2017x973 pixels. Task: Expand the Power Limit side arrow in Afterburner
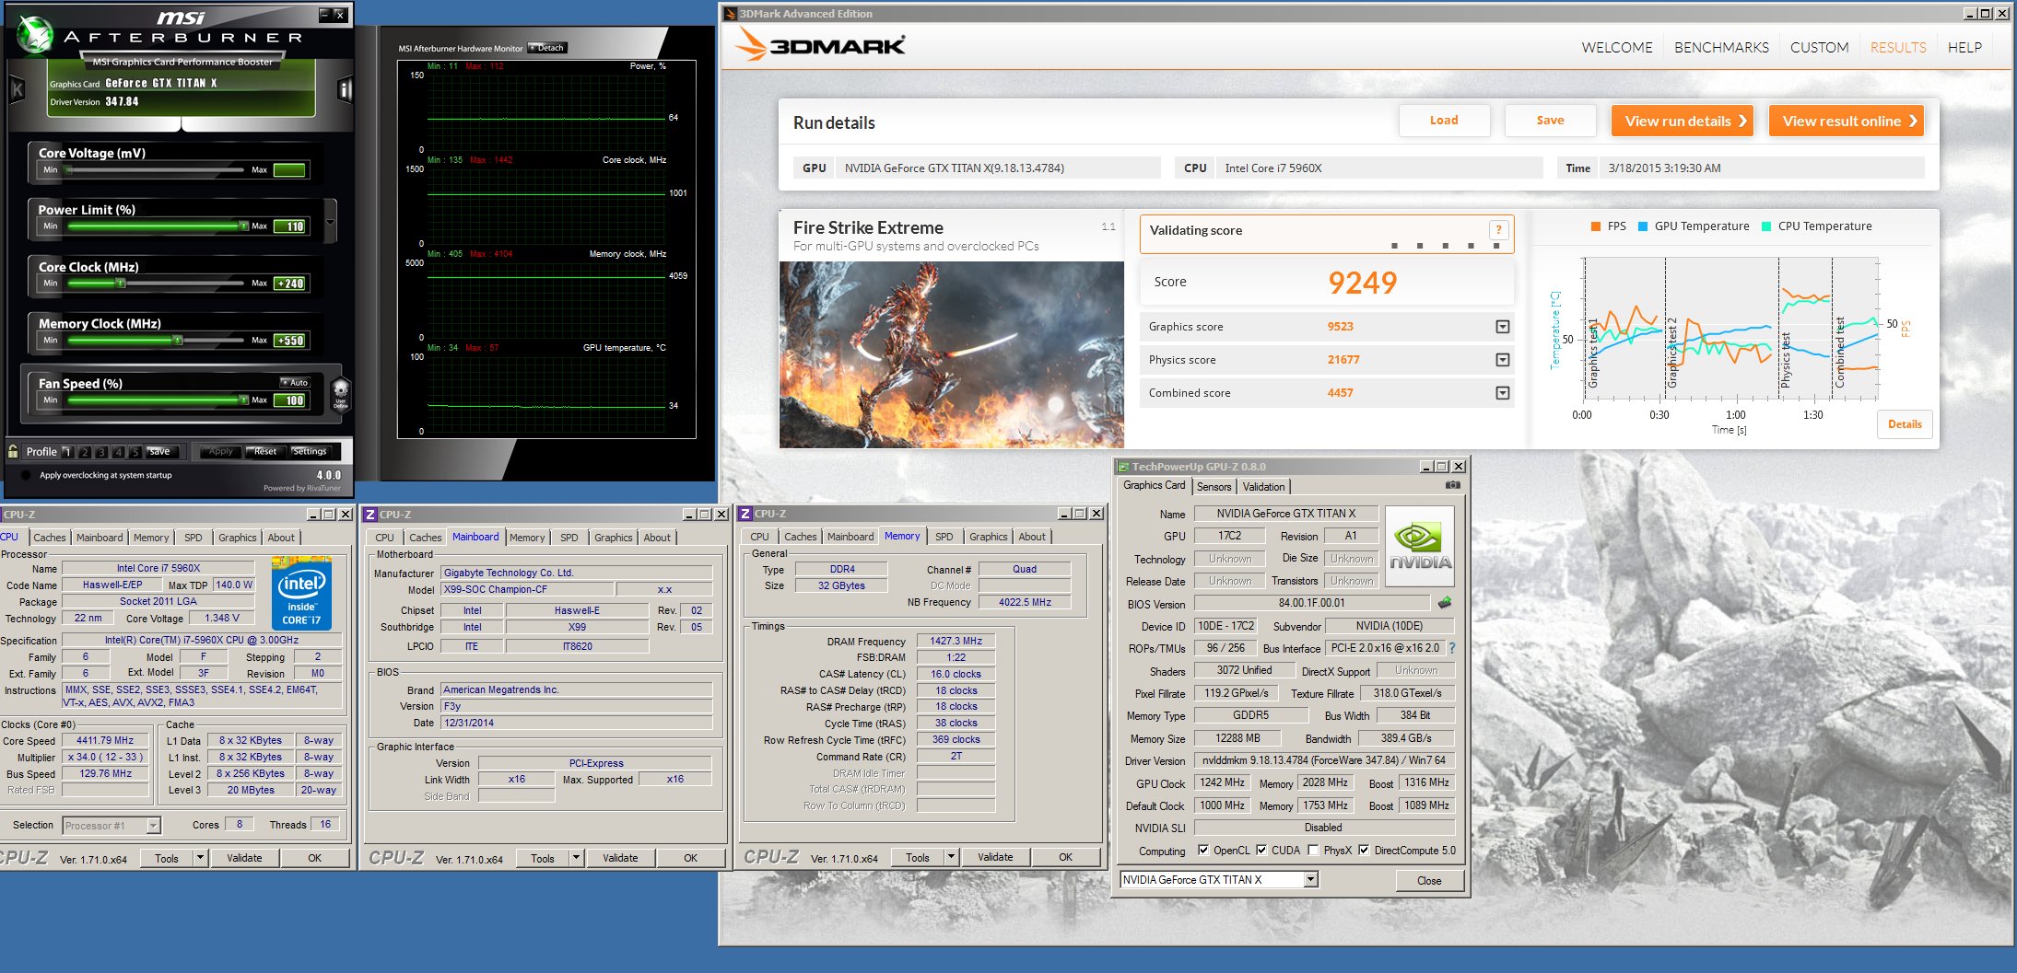[330, 223]
